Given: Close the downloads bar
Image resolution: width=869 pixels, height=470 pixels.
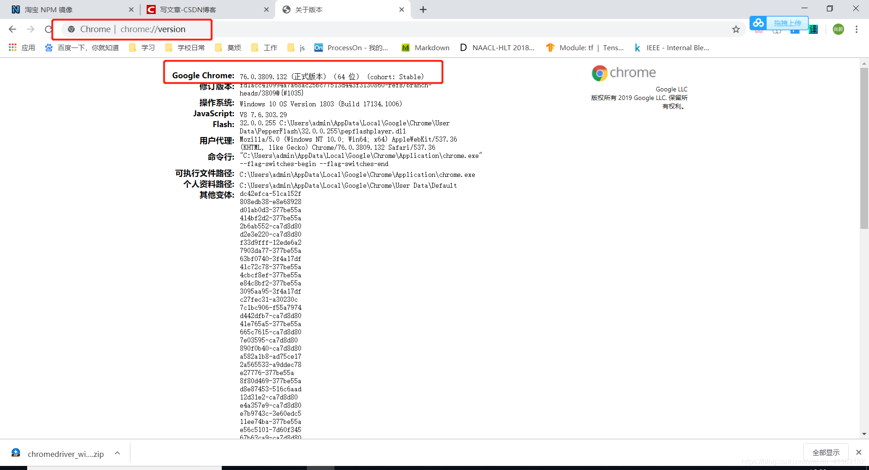Looking at the screenshot, I should pyautogui.click(x=859, y=452).
